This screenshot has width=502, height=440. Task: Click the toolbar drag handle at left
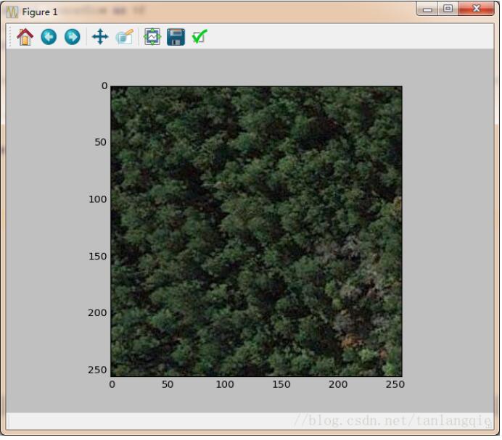10,37
